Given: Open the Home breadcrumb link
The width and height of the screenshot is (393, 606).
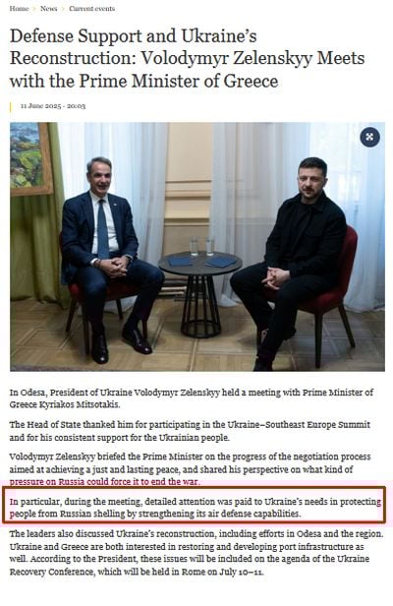Looking at the screenshot, I should pos(19,9).
